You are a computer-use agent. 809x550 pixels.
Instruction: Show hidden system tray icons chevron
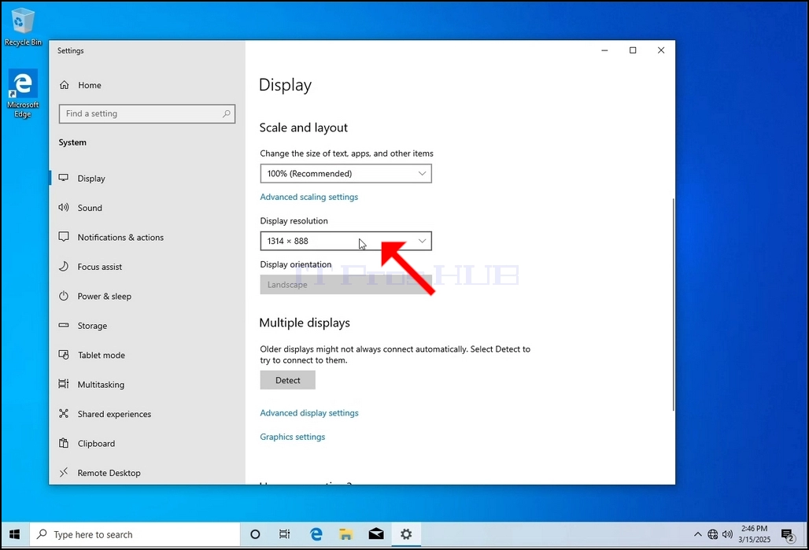[697, 534]
